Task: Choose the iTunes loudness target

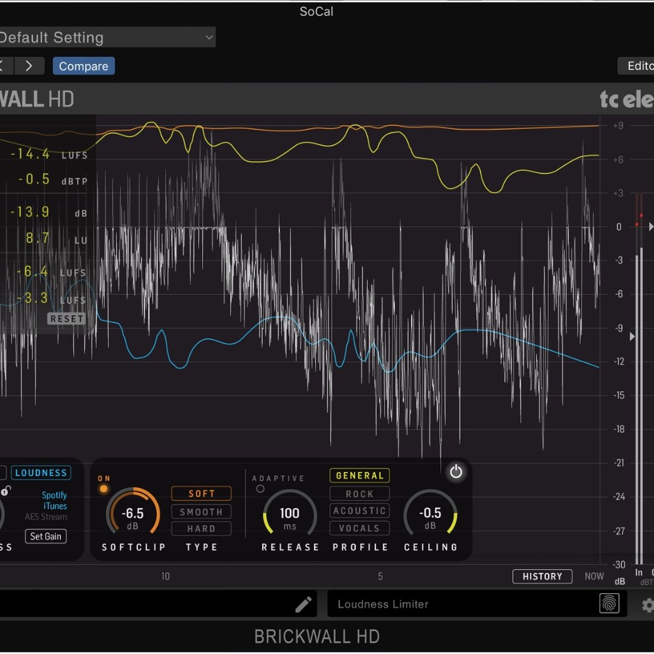Action: coord(55,506)
